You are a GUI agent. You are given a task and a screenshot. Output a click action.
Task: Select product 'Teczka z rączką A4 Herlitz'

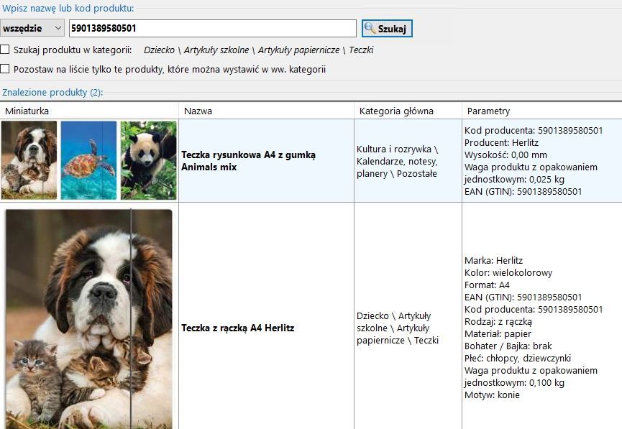238,328
